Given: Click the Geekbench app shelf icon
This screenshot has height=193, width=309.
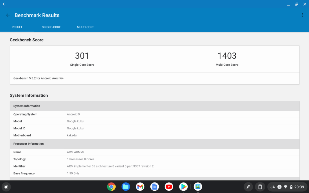Looking at the screenshot, I should click(x=198, y=187).
